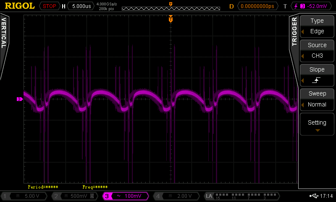Click the clock time 17:14
The image size is (336, 202).
326,196
